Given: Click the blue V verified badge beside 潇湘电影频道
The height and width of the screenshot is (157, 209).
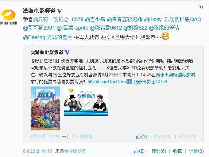Looking at the screenshot, I should pos(59,11).
